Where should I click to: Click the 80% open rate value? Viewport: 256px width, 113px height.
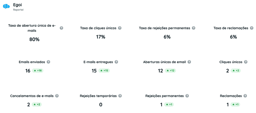[34, 39]
